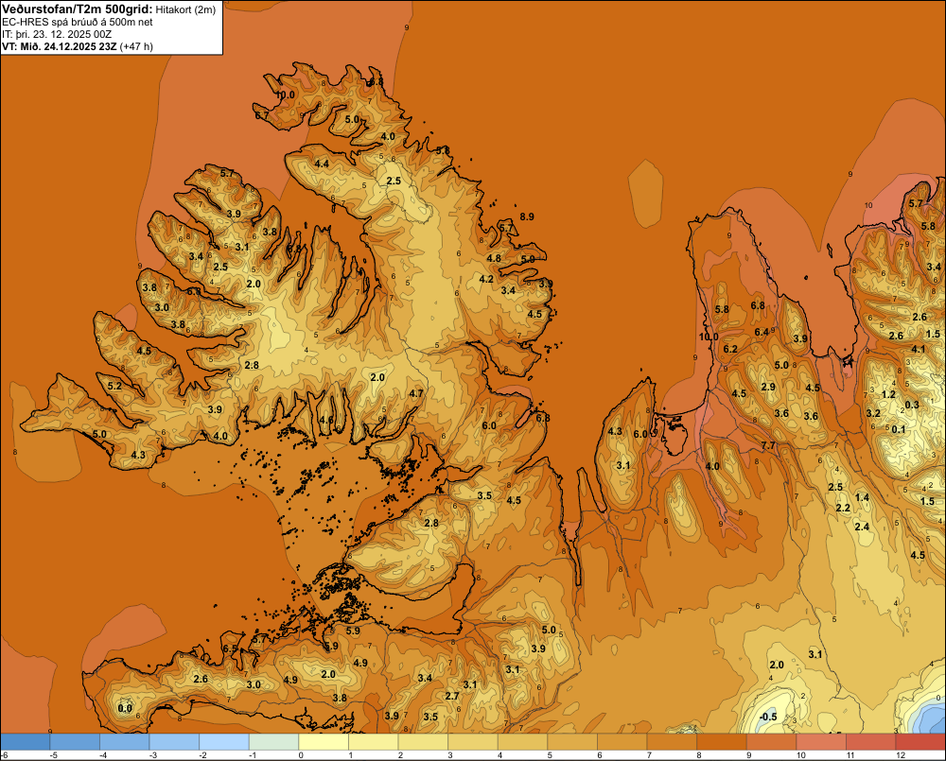Click the valid time 'VT: Mið. 24.12.2025 23Z'
Image resolution: width=946 pixels, height=761 pixels.
60,45
